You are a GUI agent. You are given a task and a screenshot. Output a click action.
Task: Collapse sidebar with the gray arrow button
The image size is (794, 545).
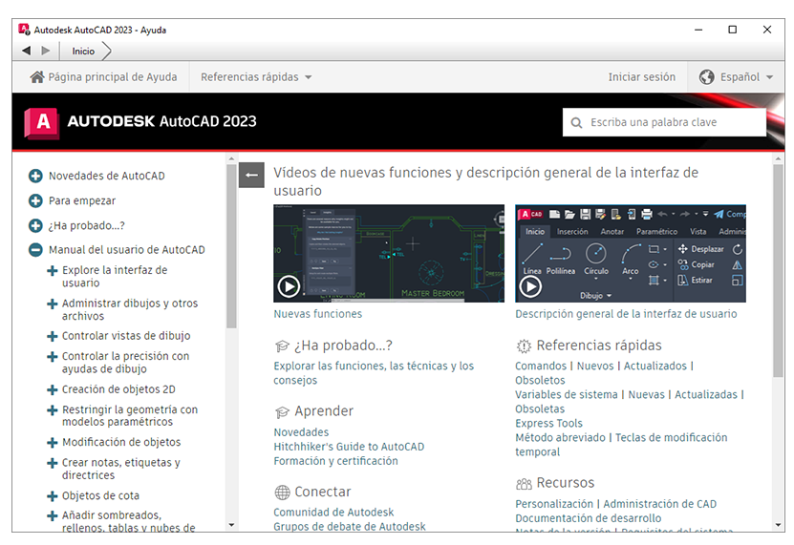251,175
